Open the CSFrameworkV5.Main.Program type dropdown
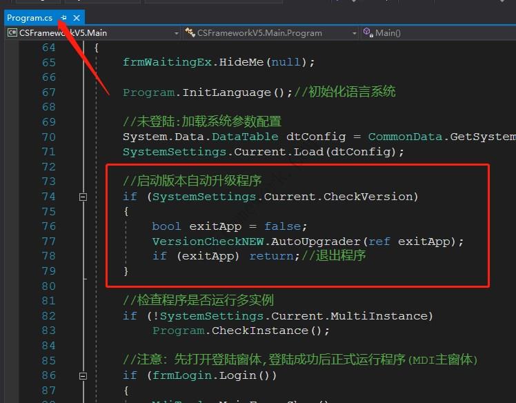This screenshot has width=516, height=403. click(354, 32)
